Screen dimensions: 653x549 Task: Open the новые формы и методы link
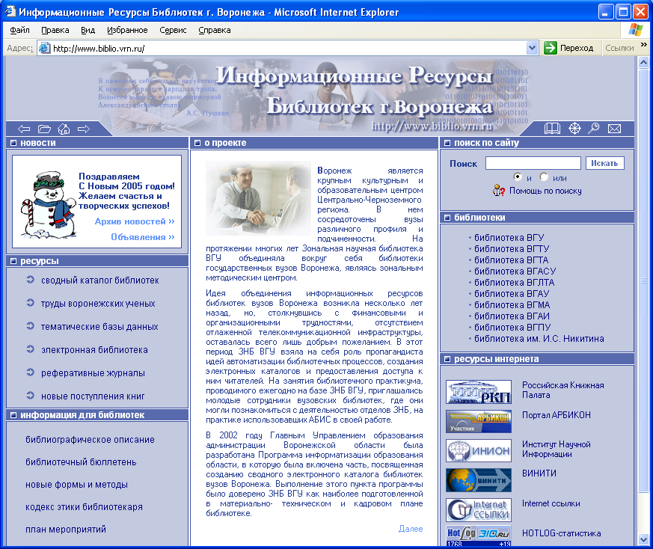pos(76,485)
